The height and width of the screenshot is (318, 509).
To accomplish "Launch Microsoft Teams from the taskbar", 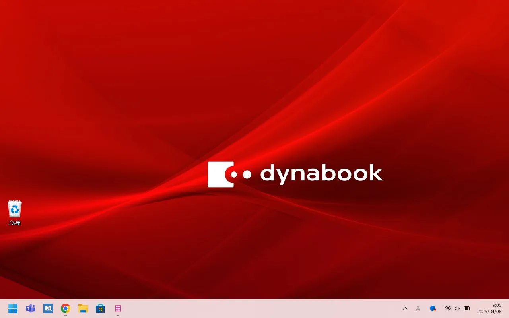I will (x=31, y=308).
